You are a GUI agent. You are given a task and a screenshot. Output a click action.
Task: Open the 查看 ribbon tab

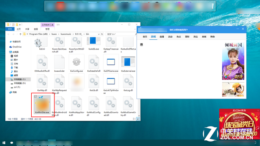[36, 29]
